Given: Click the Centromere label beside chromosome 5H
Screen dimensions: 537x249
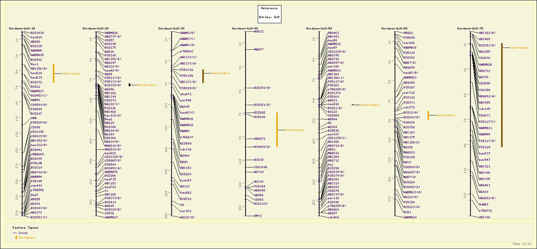Looking at the screenshot, I should [x=370, y=105].
